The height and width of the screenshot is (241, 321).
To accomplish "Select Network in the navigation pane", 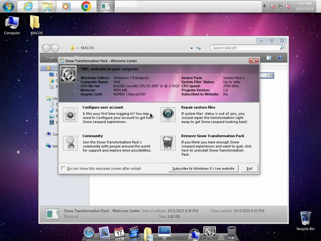I will [x=52, y=146].
